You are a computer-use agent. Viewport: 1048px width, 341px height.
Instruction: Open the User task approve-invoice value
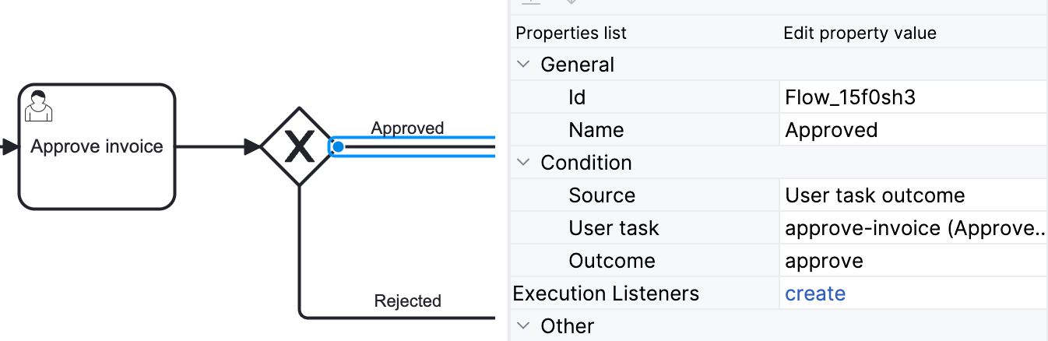tap(911, 228)
